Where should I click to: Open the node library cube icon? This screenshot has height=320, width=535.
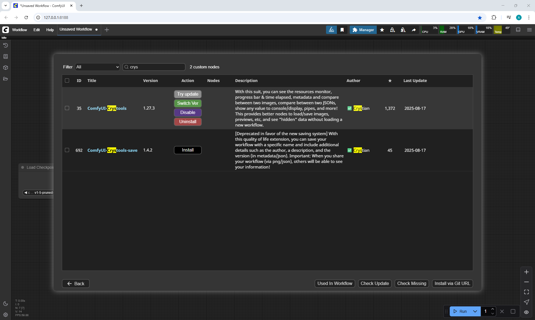pos(6,68)
